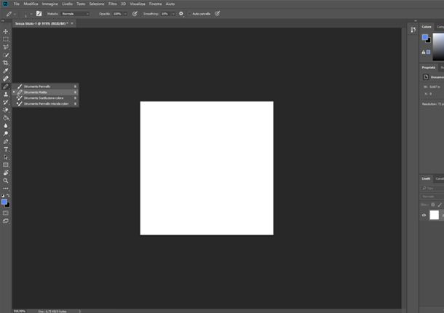Click the toolbar foreground color swatch
The width and height of the screenshot is (444, 313).
coord(4,202)
